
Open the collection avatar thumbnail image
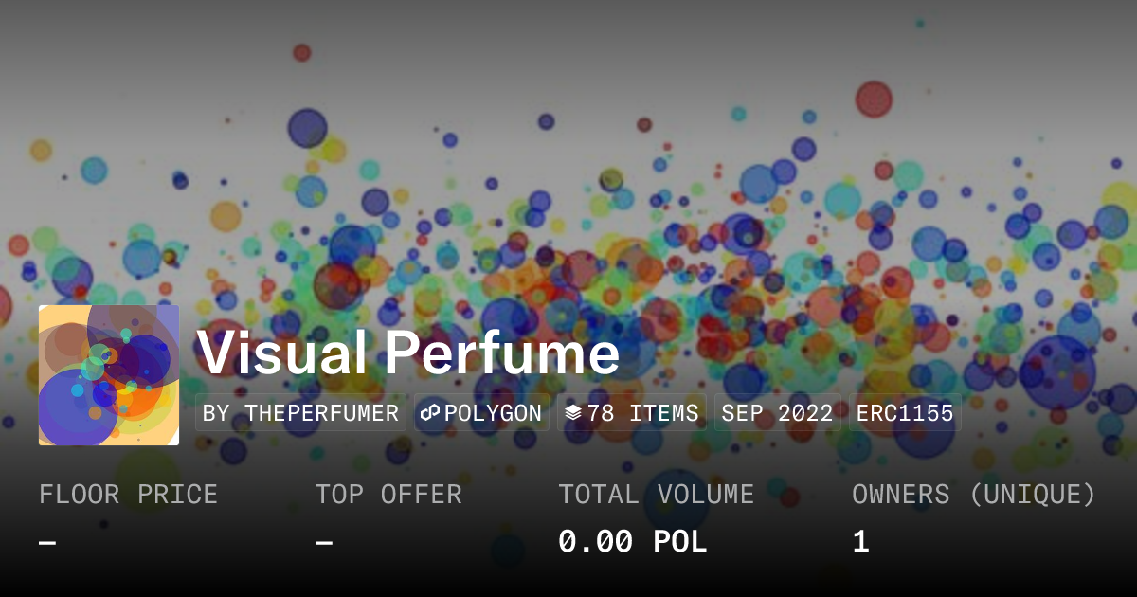click(x=108, y=373)
